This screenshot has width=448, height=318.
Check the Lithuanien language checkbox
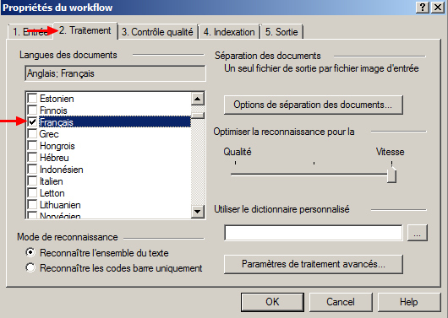(32, 205)
